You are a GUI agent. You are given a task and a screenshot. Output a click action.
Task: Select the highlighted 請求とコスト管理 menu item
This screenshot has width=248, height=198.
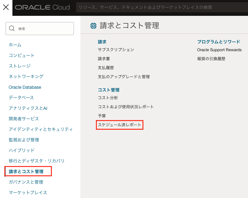(x=26, y=171)
